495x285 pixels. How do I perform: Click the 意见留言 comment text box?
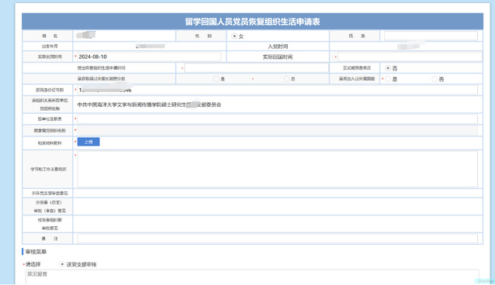(252, 277)
